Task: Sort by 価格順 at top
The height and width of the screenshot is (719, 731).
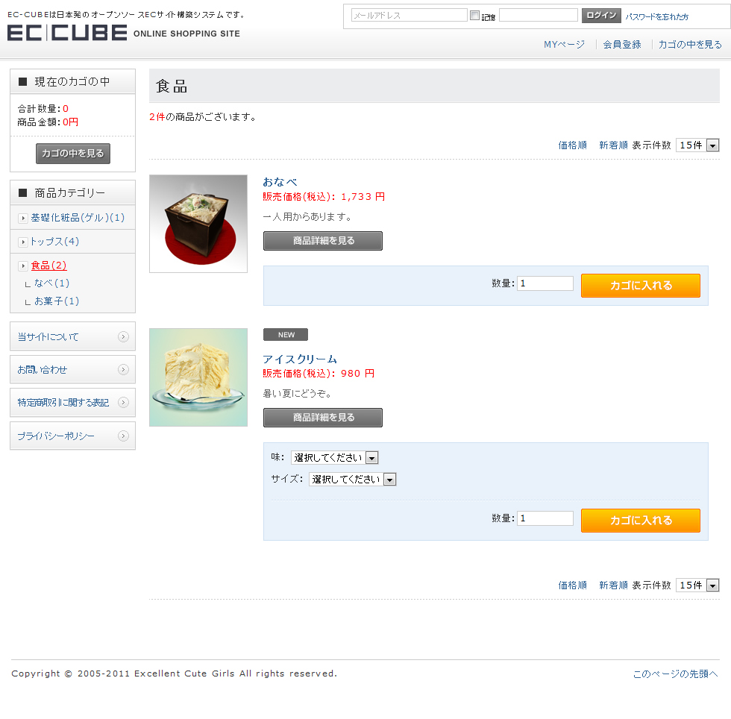Action: point(573,145)
